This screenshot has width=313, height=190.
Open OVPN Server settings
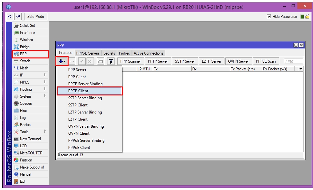click(238, 61)
